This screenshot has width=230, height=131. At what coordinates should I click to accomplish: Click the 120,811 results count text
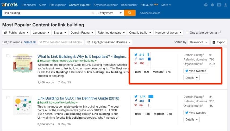(12, 42)
